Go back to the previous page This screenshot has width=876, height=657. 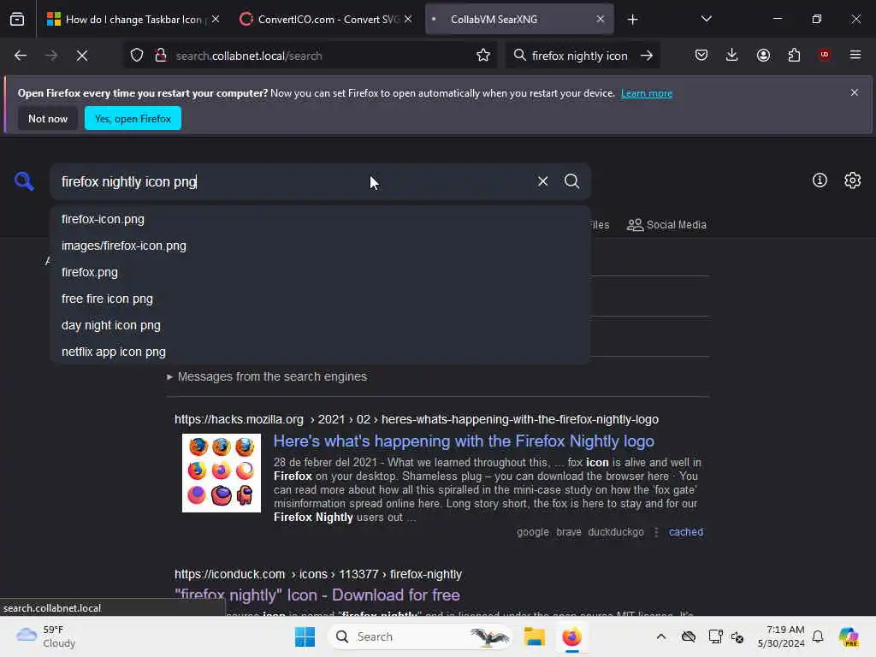pos(21,56)
